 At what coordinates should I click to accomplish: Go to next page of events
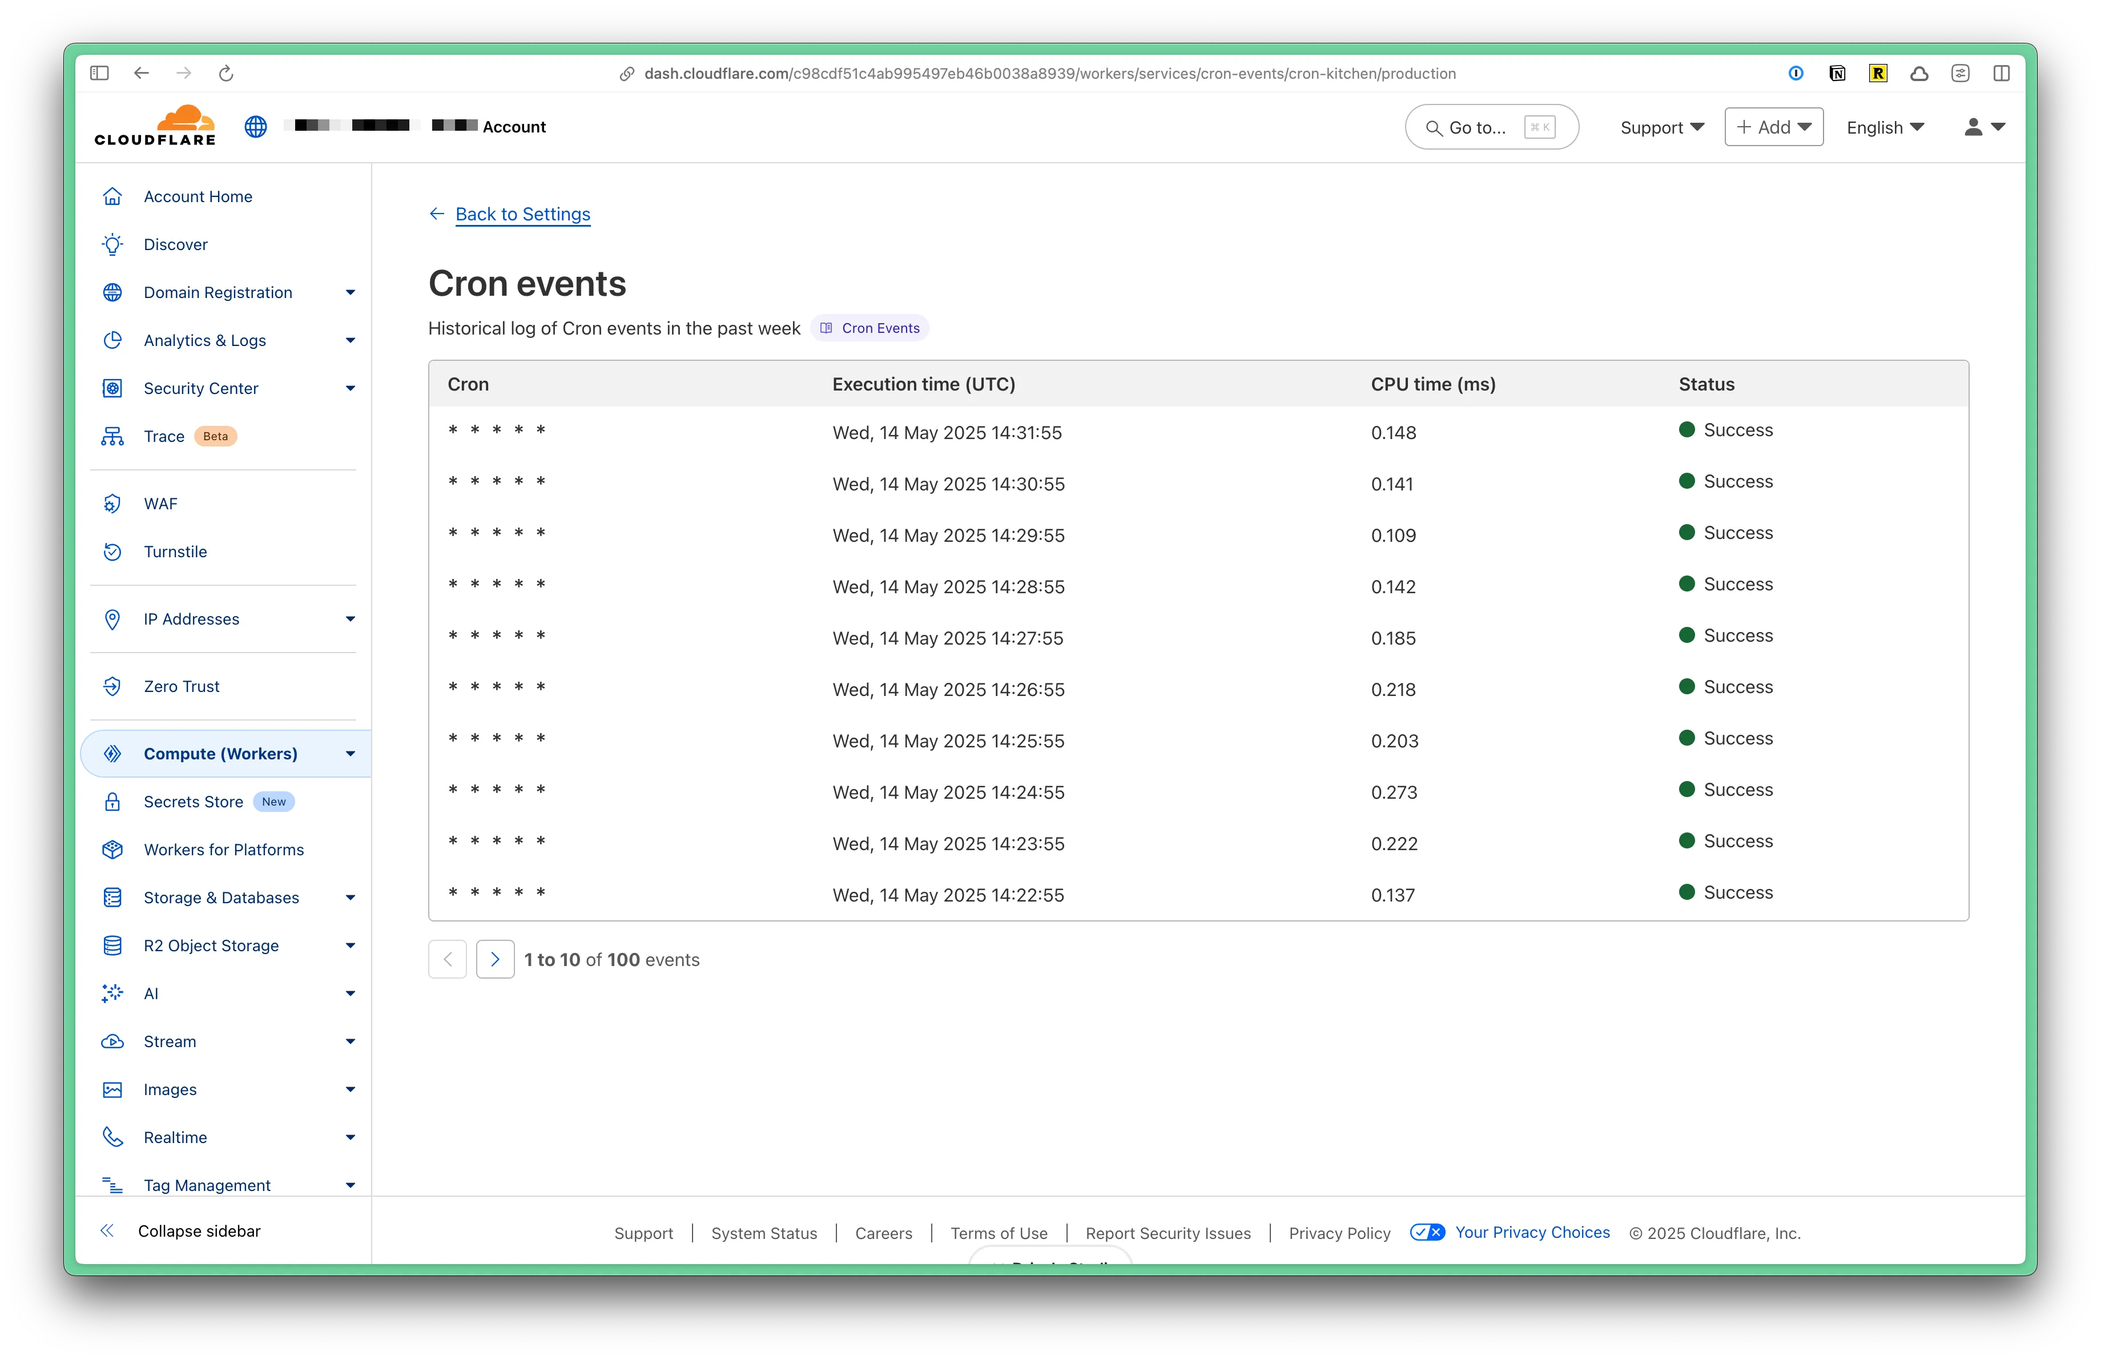pyautogui.click(x=495, y=959)
